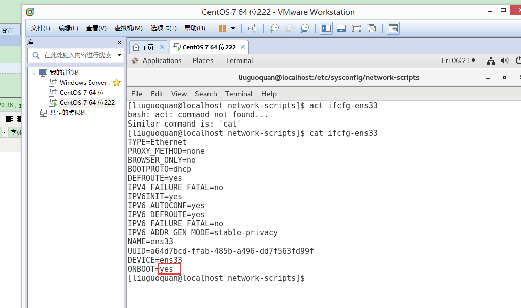Select 共享的虚拟机 in library
Image resolution: width=521 pixels, height=308 pixels.
(68, 113)
